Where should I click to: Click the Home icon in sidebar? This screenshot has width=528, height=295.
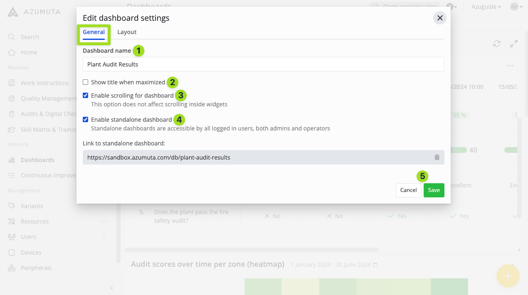[12, 52]
